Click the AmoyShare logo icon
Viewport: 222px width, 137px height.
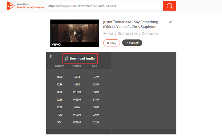[x=10, y=6]
